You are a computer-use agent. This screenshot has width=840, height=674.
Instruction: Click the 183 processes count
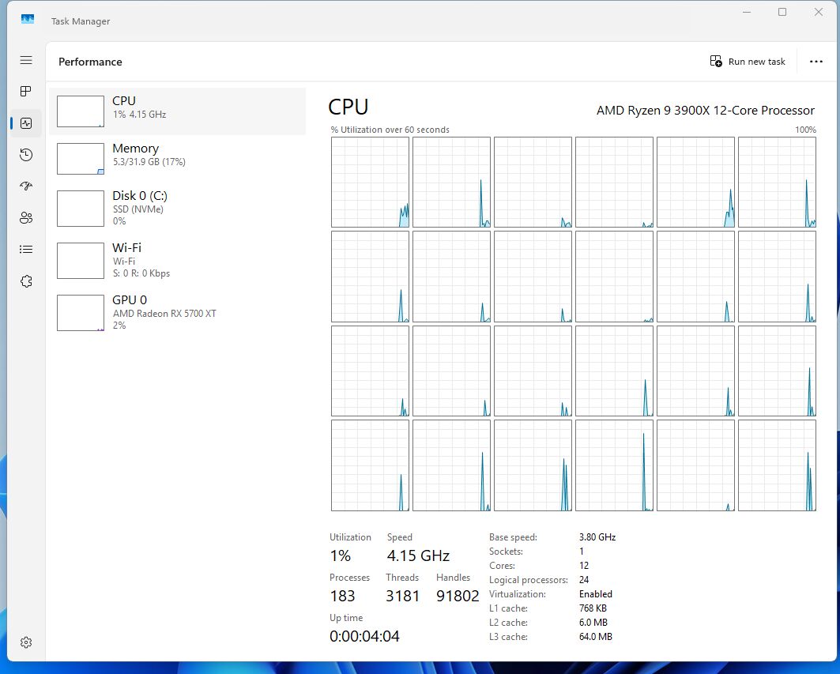pos(342,596)
